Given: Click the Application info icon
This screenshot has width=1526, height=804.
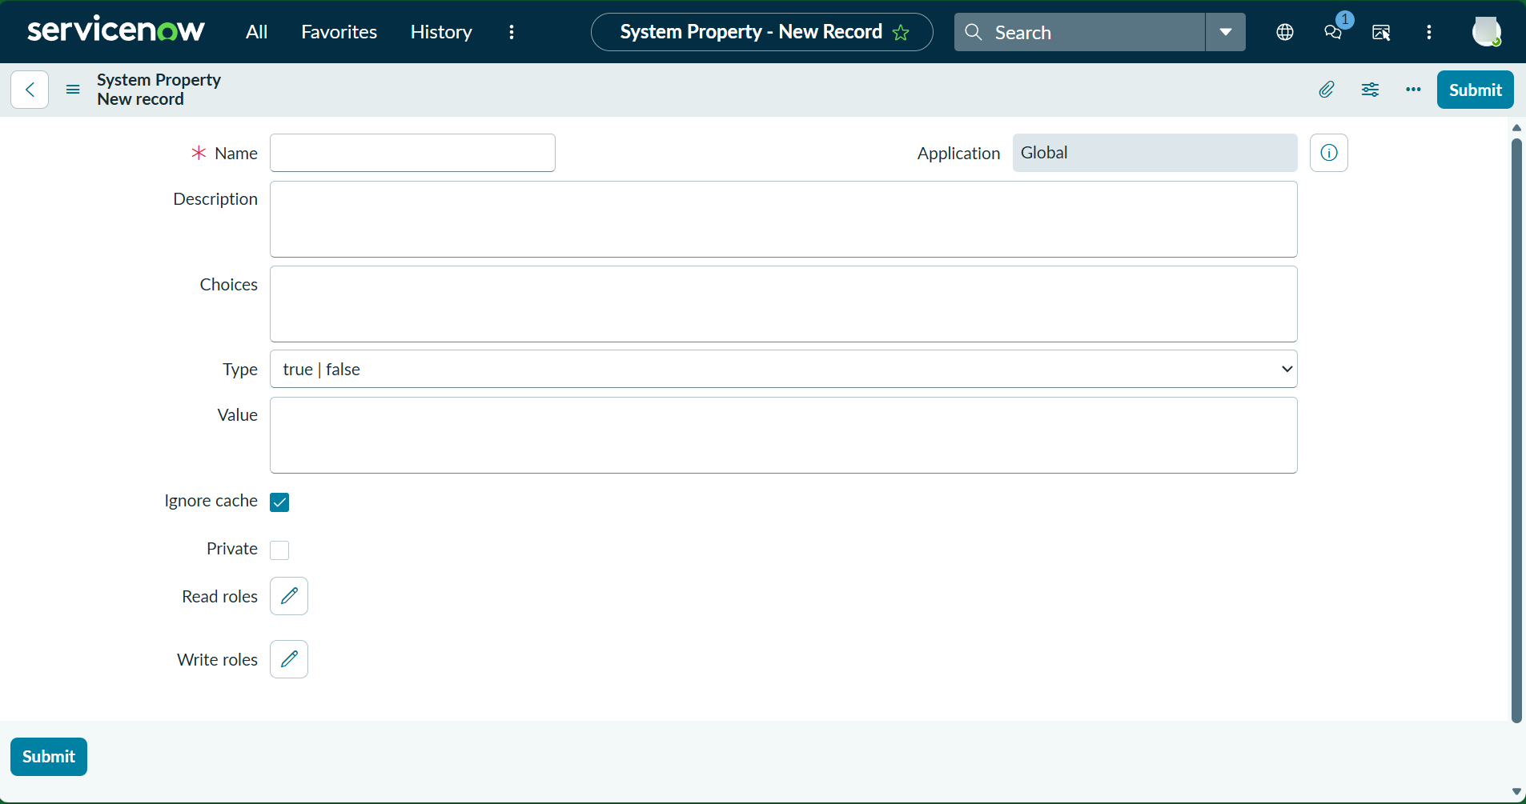Looking at the screenshot, I should click(x=1329, y=153).
